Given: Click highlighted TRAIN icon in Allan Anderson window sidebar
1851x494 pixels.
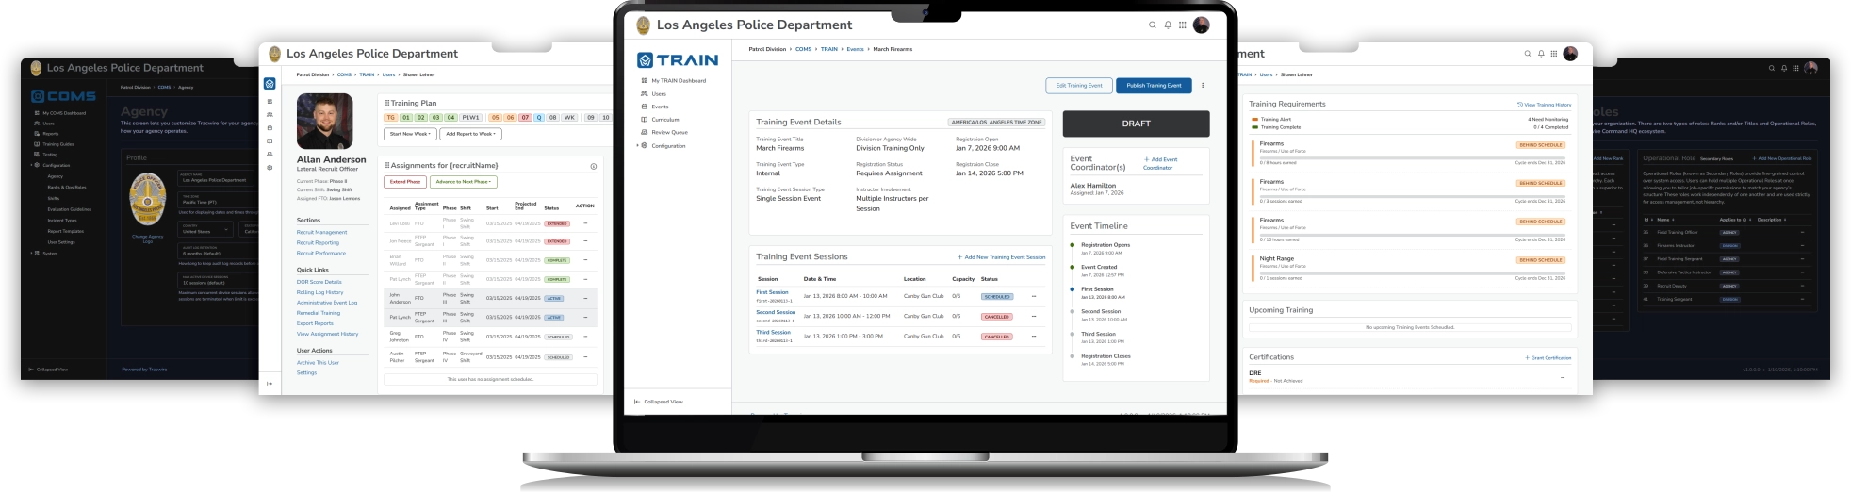Looking at the screenshot, I should tap(270, 84).
